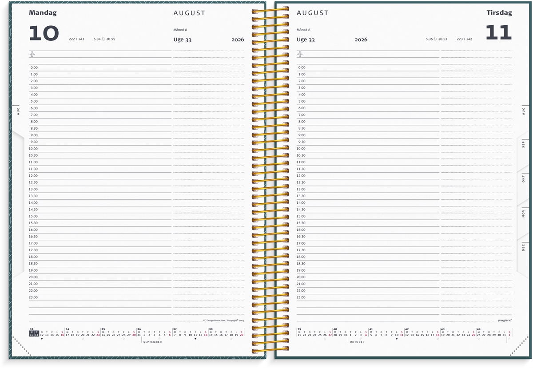The width and height of the screenshot is (533, 368).
Task: Click the 9.30 time row on Tuesday's page
Action: coord(368,142)
